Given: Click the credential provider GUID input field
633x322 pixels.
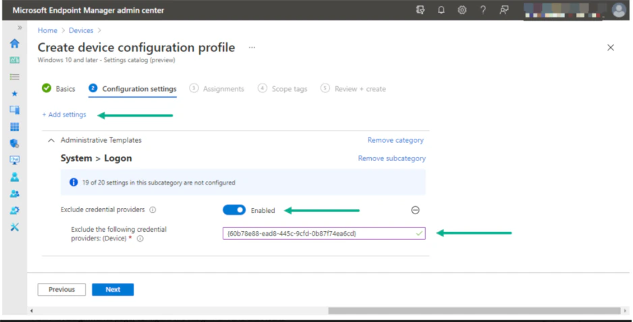Looking at the screenshot, I should pyautogui.click(x=324, y=233).
